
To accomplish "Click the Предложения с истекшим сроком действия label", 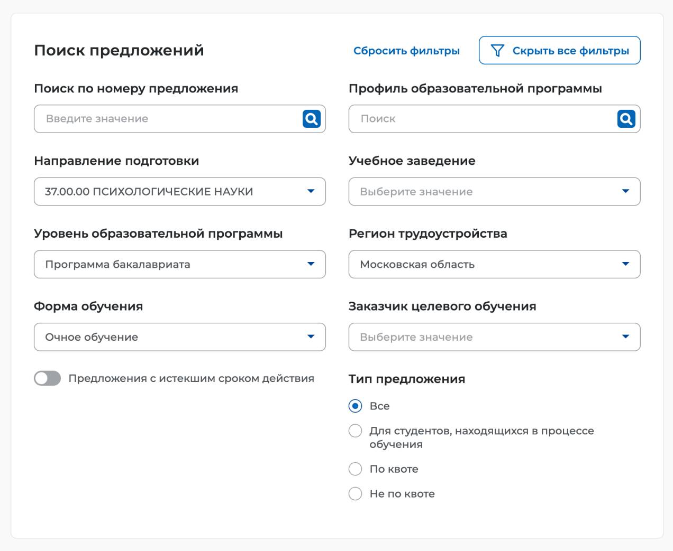I will (x=192, y=378).
